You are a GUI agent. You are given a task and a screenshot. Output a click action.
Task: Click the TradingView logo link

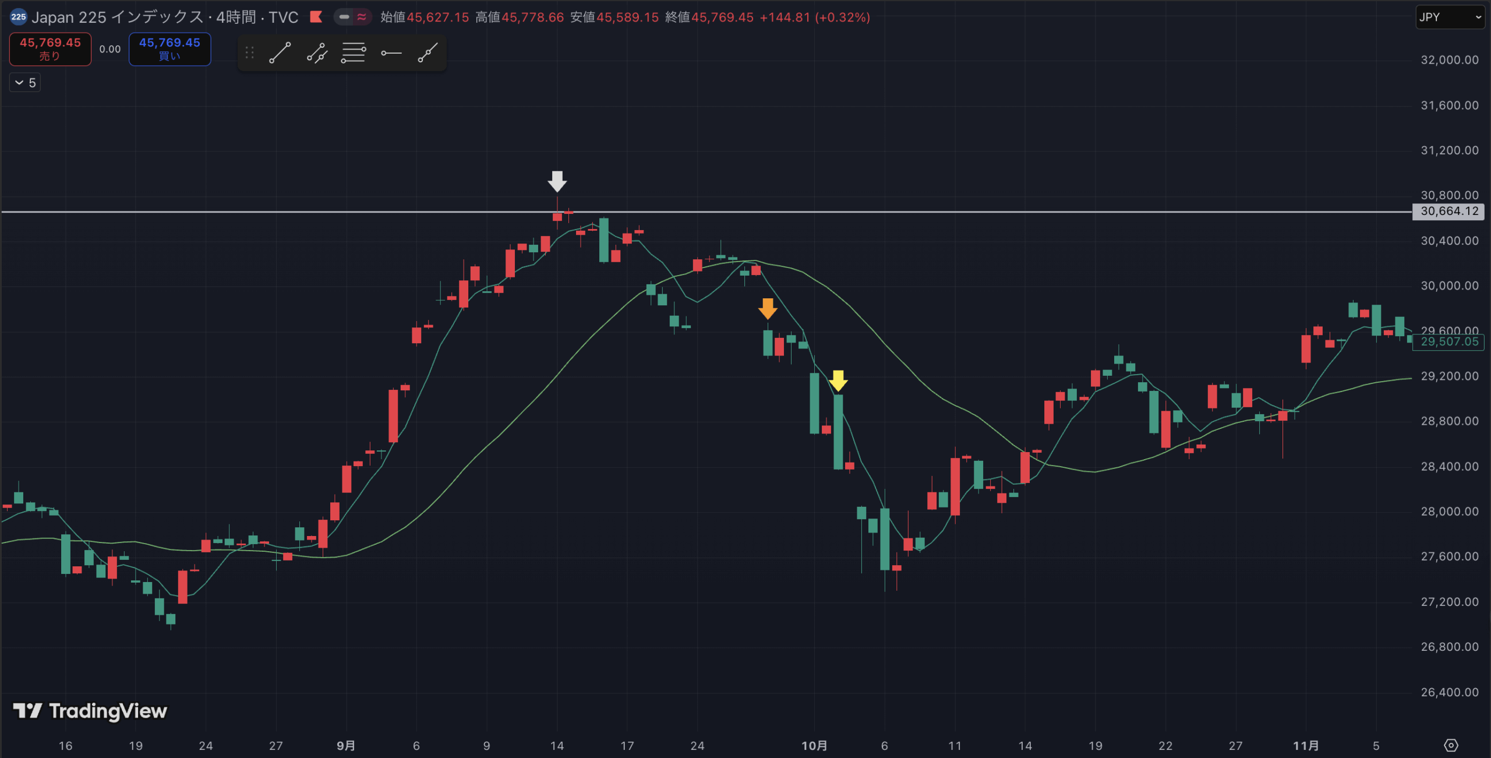(x=90, y=711)
